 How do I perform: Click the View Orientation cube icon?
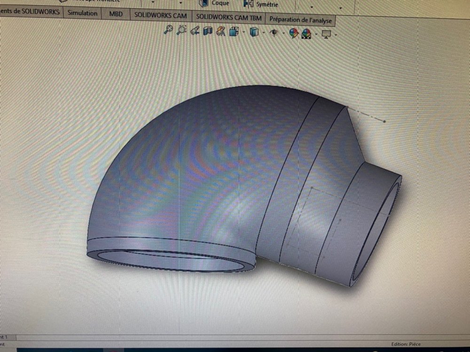[x=234, y=32]
